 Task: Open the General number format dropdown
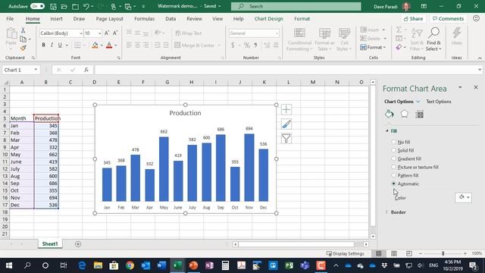(x=277, y=33)
